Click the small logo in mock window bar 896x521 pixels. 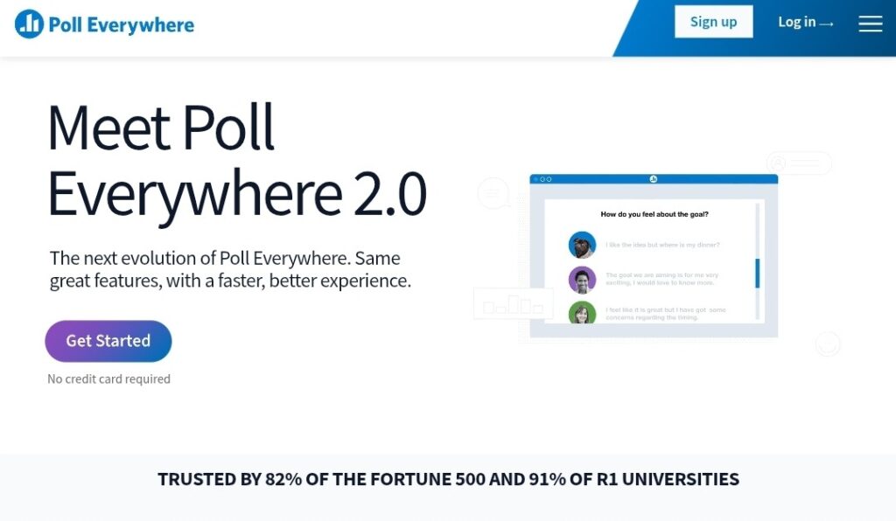pyautogui.click(x=653, y=179)
